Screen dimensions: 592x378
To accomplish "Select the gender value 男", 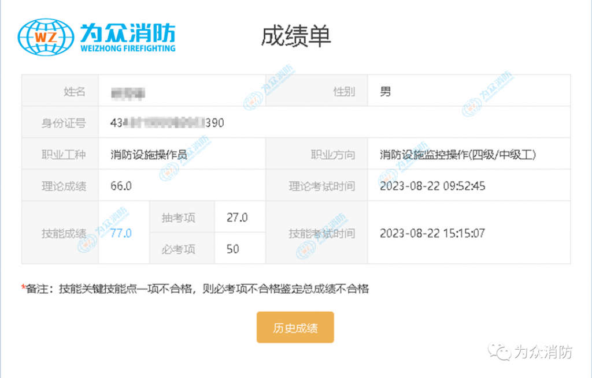I will tap(386, 91).
